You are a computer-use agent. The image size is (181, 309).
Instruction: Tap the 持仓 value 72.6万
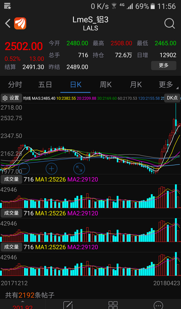(123, 55)
